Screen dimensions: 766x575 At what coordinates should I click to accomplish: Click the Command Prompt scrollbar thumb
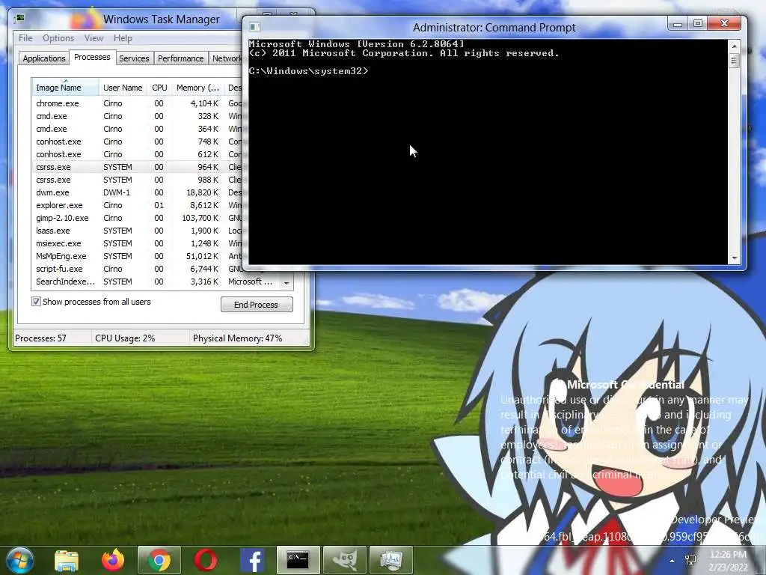(x=734, y=61)
